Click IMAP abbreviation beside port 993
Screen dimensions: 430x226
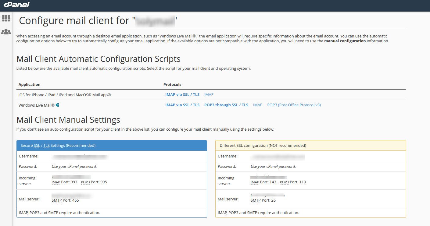click(56, 182)
